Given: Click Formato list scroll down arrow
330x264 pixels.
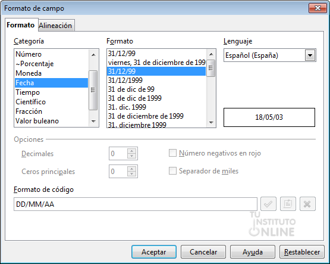Looking at the screenshot, I should (211, 122).
